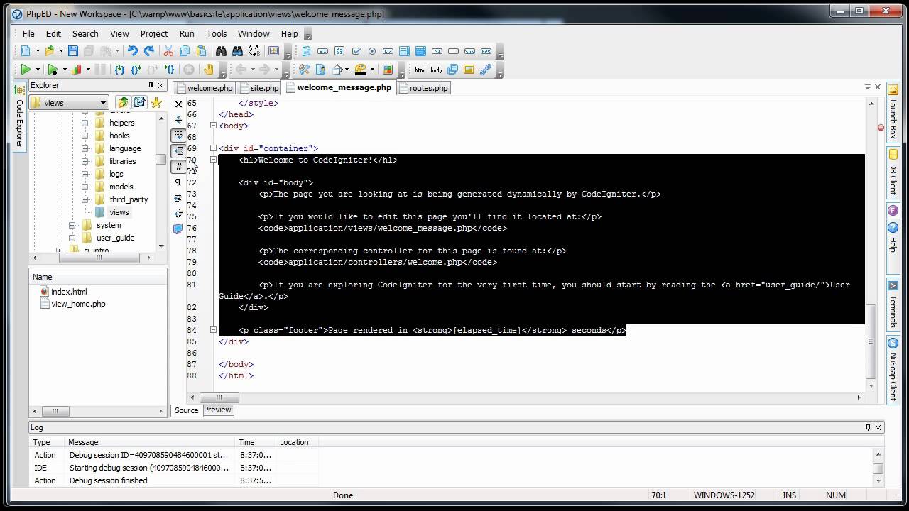909x511 pixels.
Task: Sort Log by Message column
Action: tap(149, 442)
